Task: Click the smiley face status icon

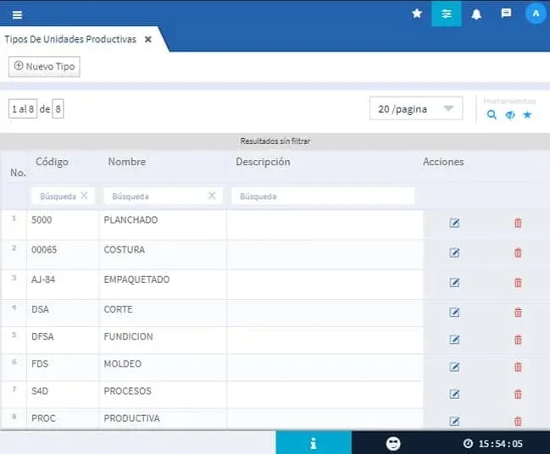Action: pyautogui.click(x=393, y=444)
